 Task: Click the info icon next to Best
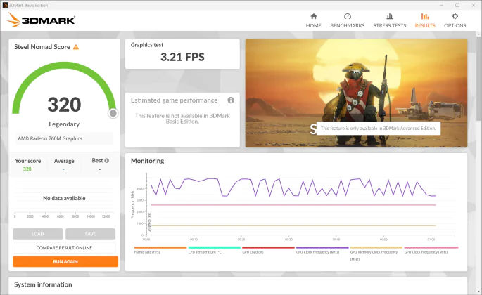(107, 161)
